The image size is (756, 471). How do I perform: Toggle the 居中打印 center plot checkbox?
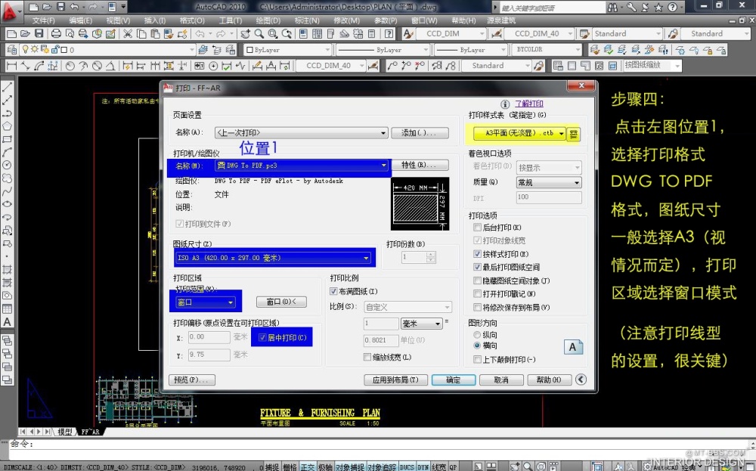click(x=263, y=338)
